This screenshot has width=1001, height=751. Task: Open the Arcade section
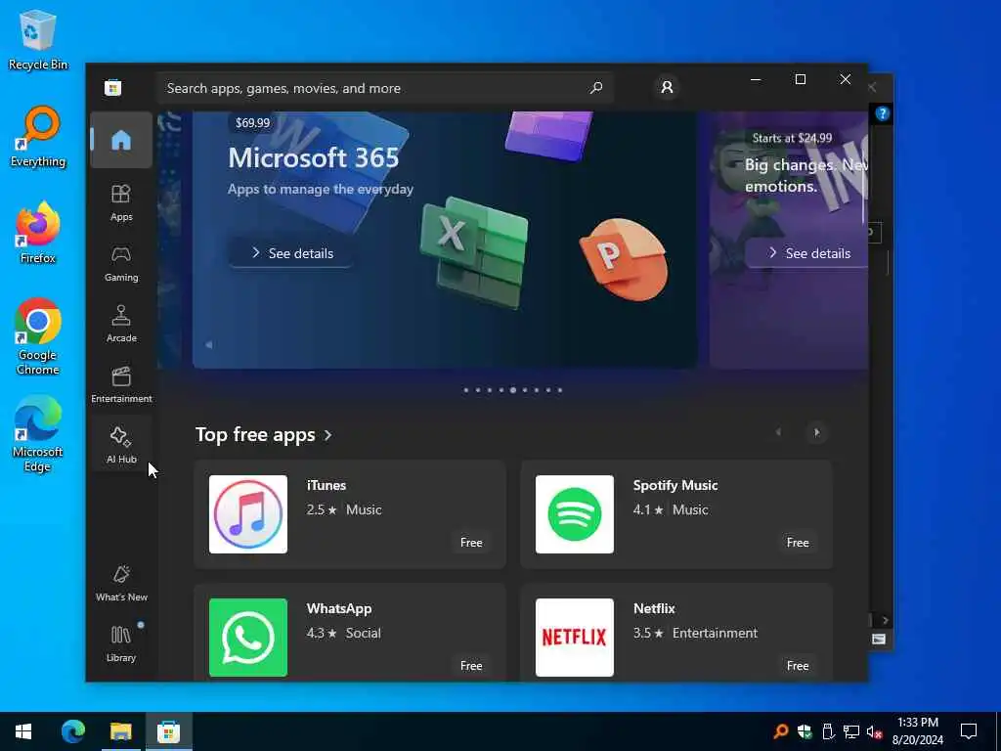pos(121,324)
